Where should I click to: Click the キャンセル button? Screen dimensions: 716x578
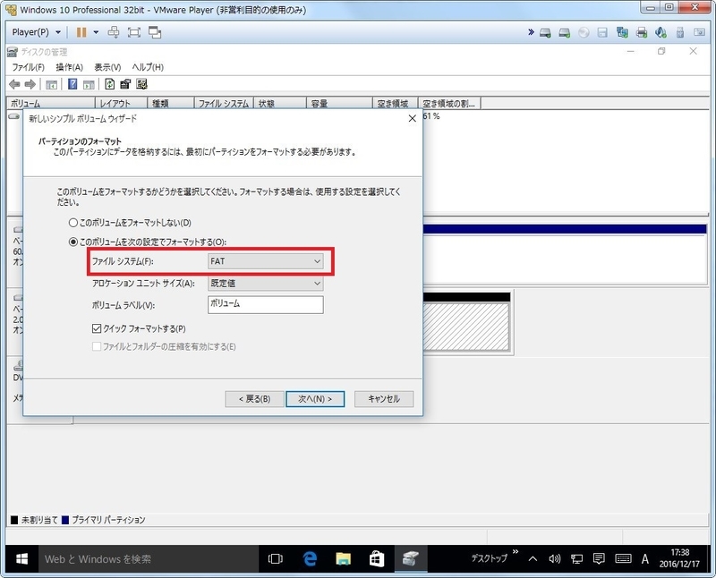point(384,398)
